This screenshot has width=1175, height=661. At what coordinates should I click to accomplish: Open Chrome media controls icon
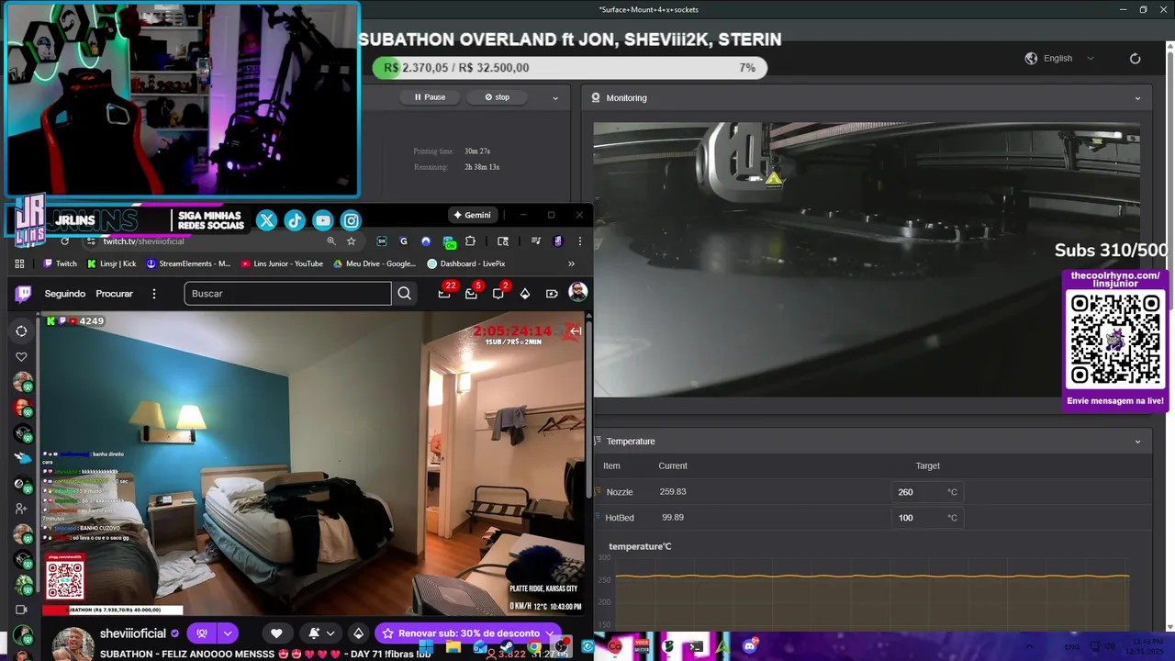536,241
